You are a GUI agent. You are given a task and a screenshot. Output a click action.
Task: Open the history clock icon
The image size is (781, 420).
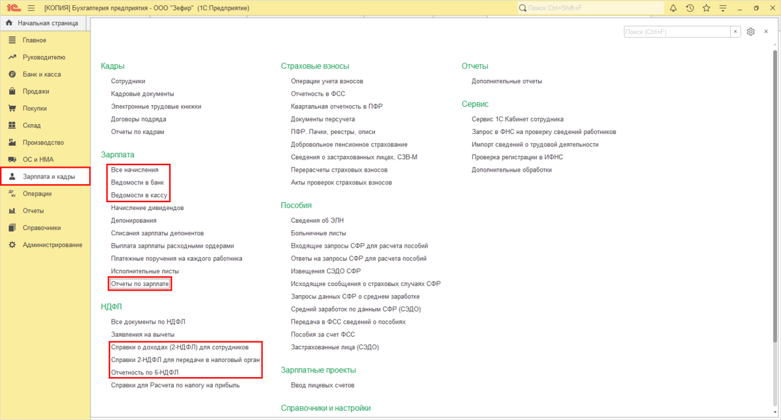690,8
